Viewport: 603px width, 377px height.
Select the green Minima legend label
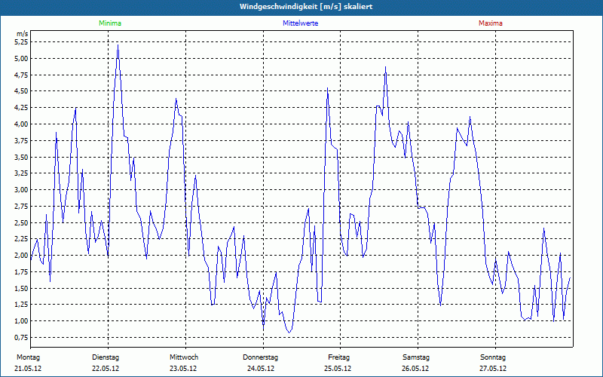[x=110, y=23]
